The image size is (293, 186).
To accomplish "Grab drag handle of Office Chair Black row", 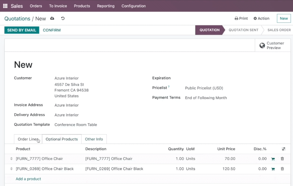I will pyautogui.click(x=11, y=169).
